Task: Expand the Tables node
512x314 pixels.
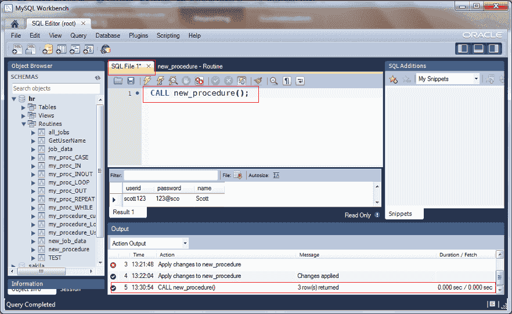Action: click(23, 107)
